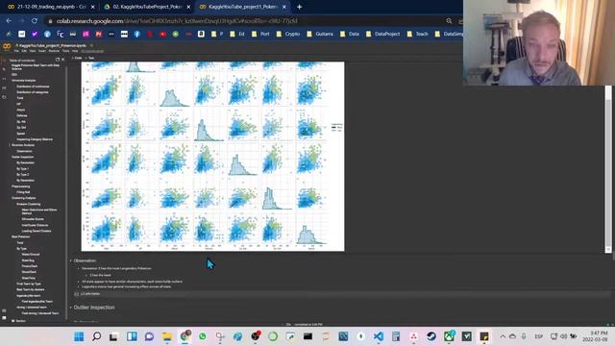Open Steam from taskbar
Image resolution: width=615 pixels, height=346 pixels.
pyautogui.click(x=431, y=336)
